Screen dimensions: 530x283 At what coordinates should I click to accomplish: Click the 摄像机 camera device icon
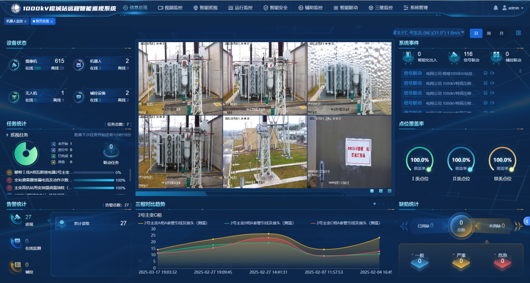[x=15, y=64]
